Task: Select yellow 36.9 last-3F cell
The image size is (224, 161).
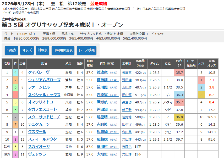Action: 179,117
